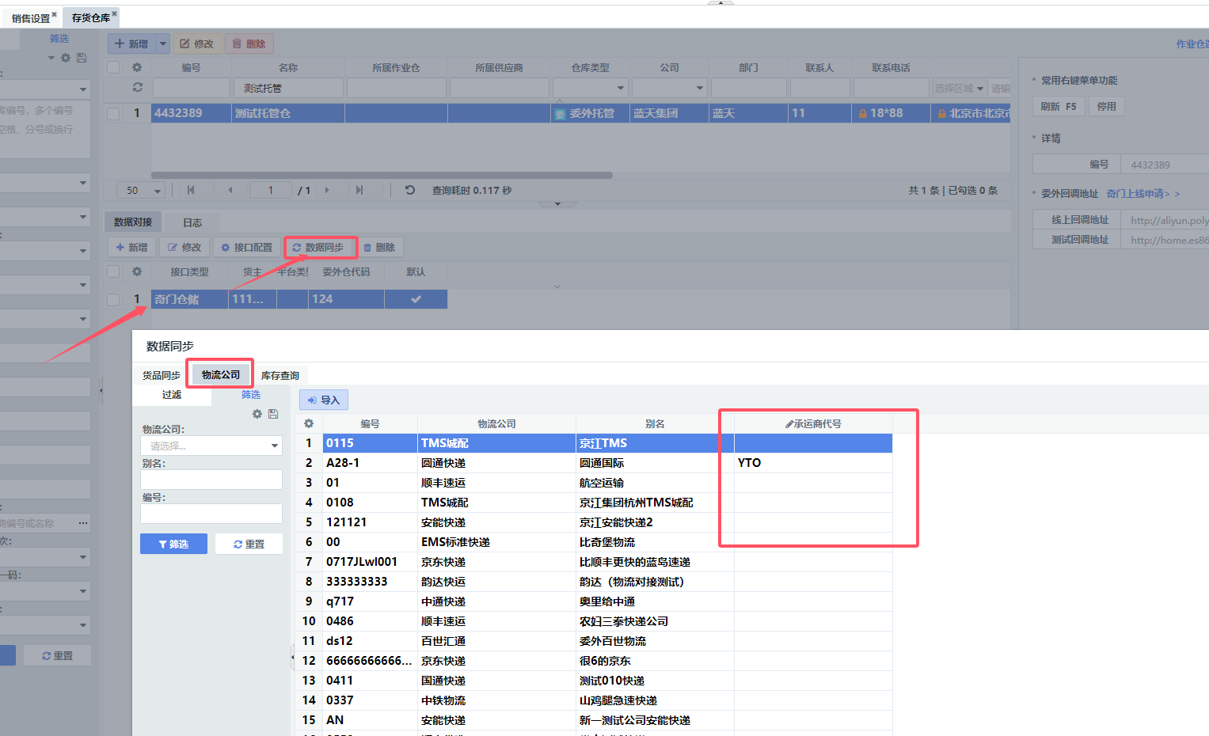Open filter settings gear in sync dialog
Viewport: 1209px width, 736px height.
tap(257, 414)
